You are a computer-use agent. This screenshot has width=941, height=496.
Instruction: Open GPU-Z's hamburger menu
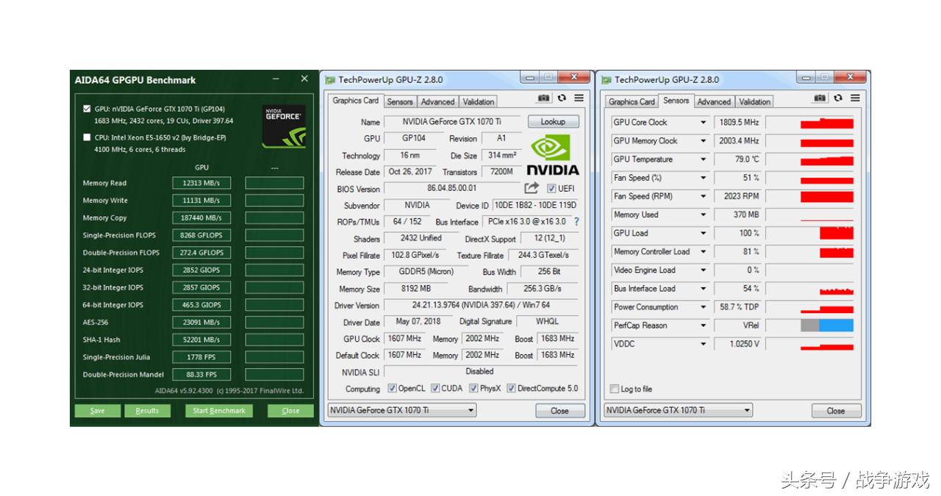pos(578,98)
